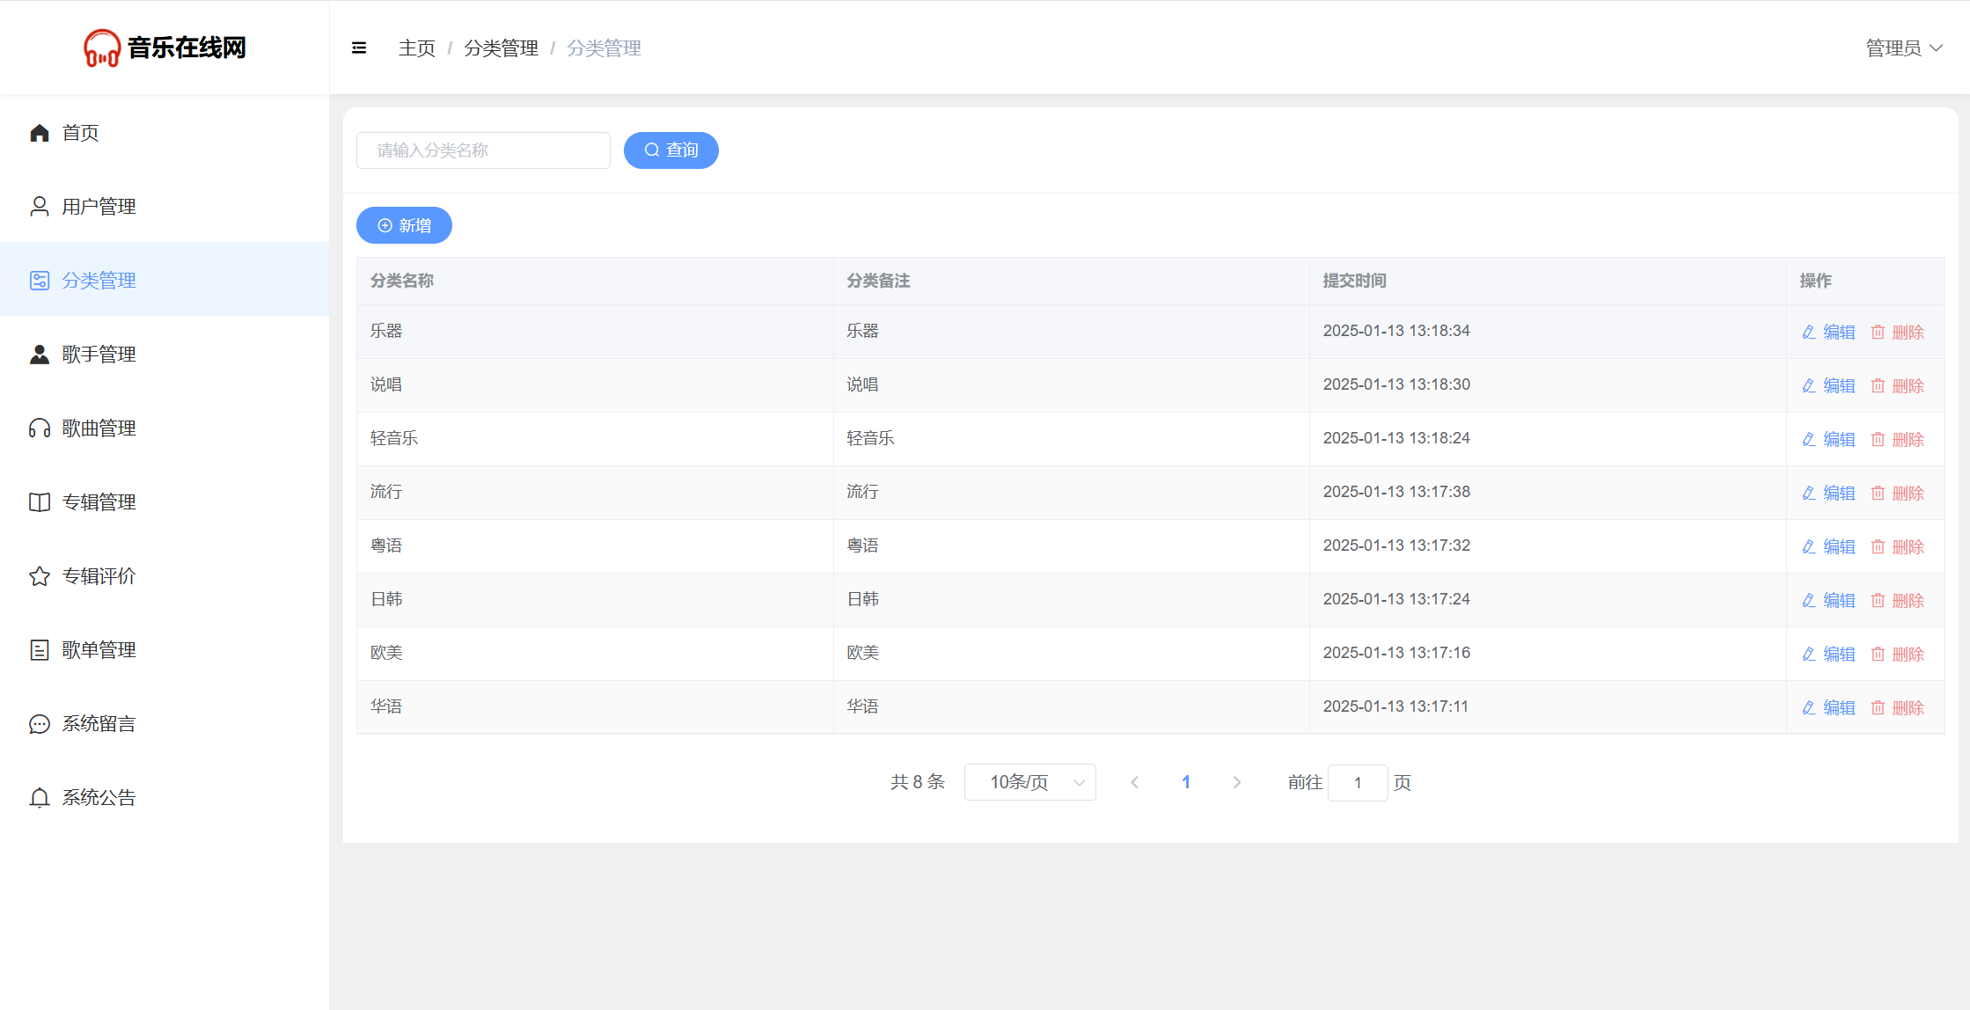Screen dimensions: 1970x1010
Task: Expand the 10条/页 page size selector
Action: click(1029, 782)
